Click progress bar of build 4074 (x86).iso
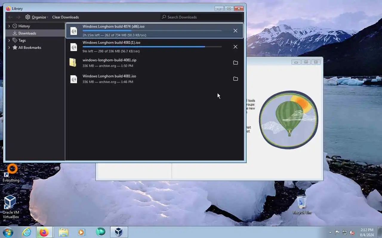Viewport: 382px width, 238px height. pos(152,31)
